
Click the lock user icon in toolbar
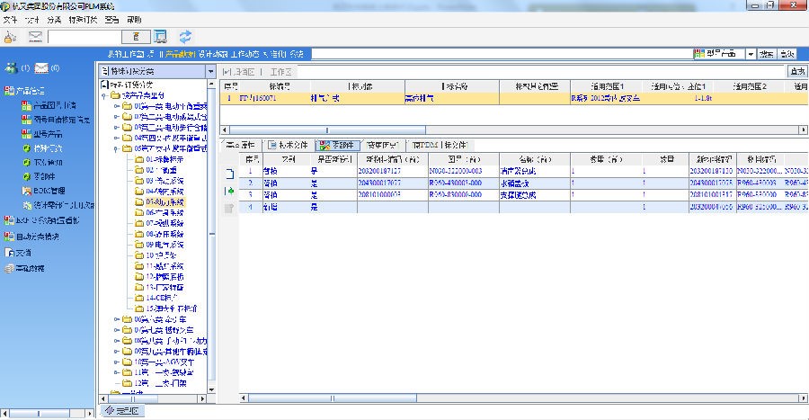(x=10, y=37)
